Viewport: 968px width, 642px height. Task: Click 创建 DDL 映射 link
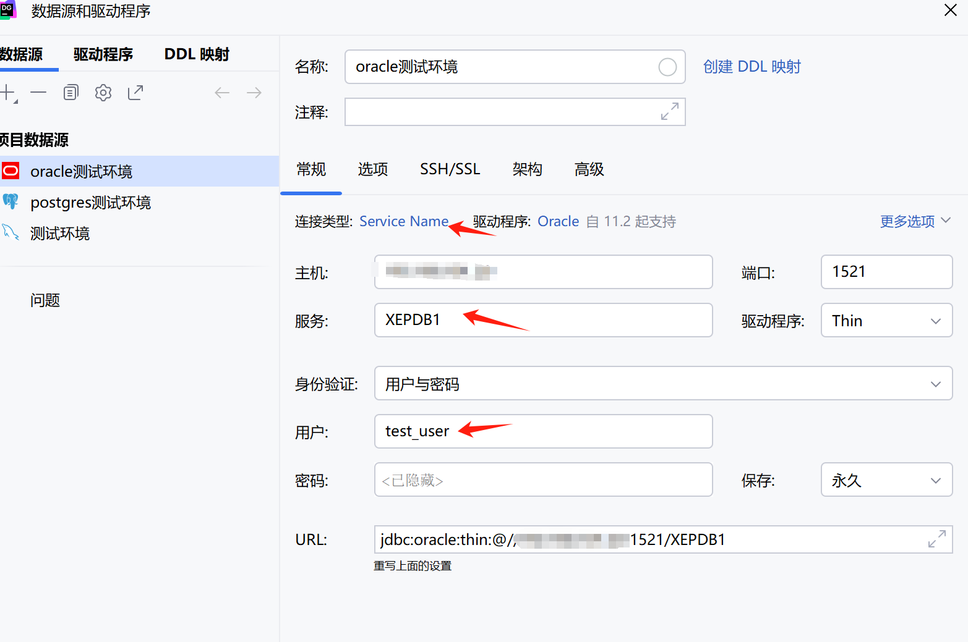click(752, 67)
